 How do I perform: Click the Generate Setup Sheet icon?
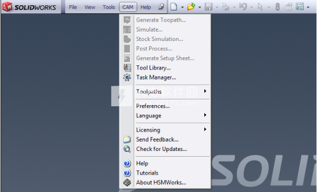point(127,58)
